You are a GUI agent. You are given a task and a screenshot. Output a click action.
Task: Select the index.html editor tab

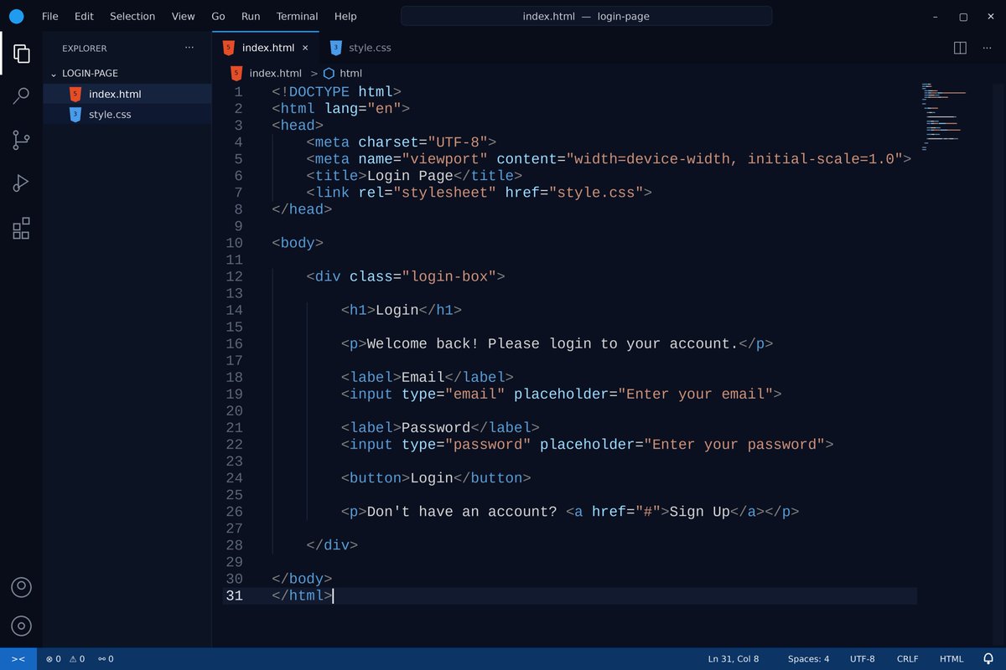[x=266, y=48]
